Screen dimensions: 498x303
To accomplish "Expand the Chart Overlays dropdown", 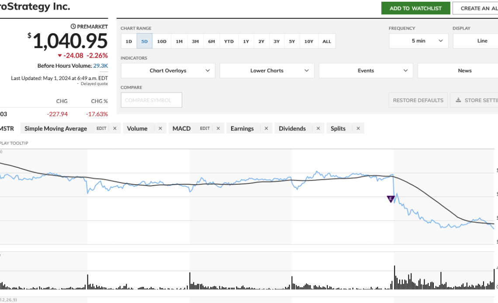I will tap(168, 70).
